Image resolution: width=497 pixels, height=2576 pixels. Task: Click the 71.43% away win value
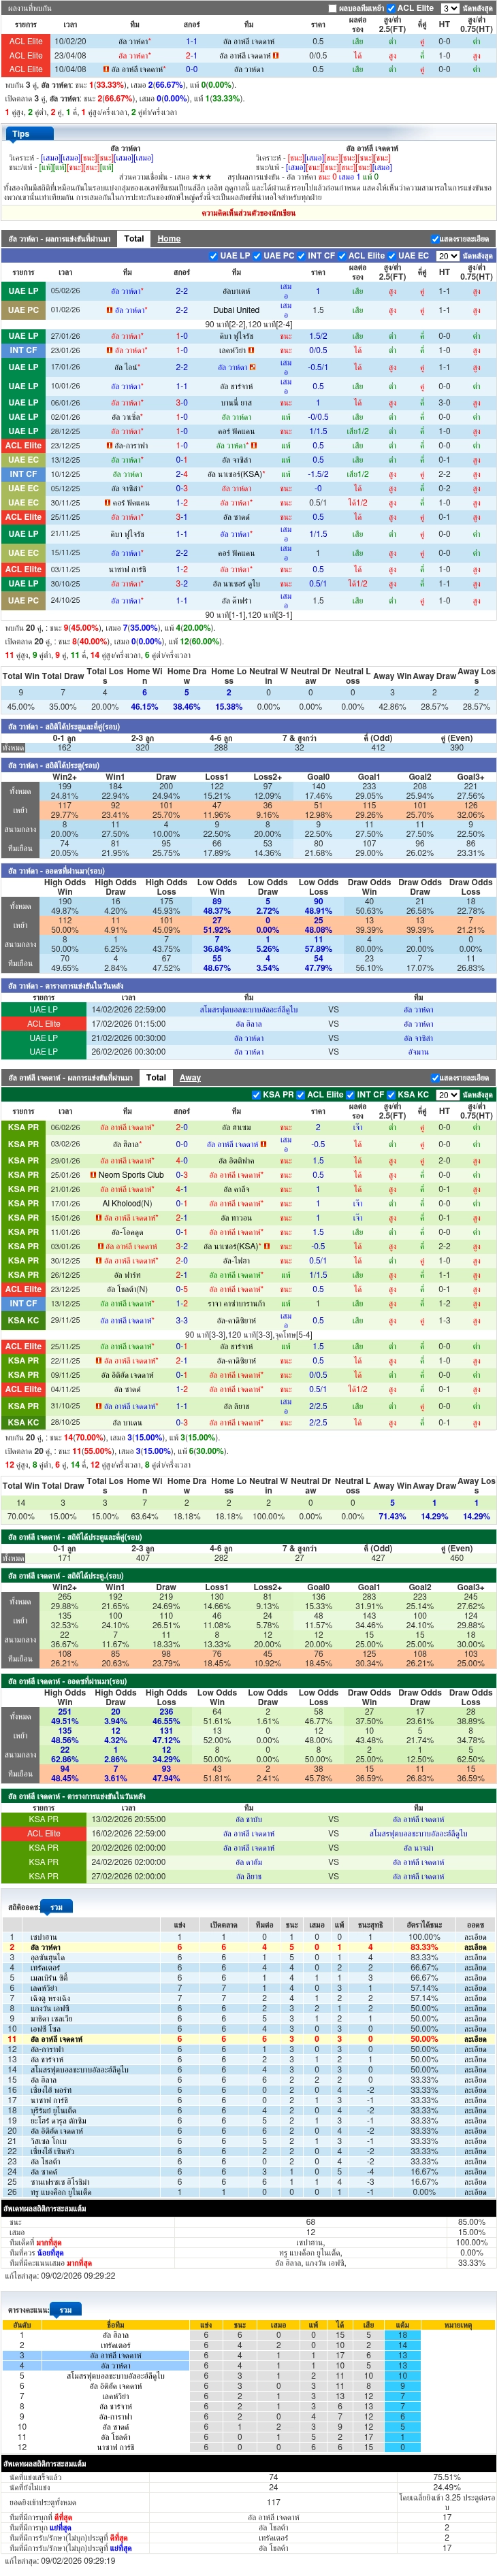(x=392, y=1516)
